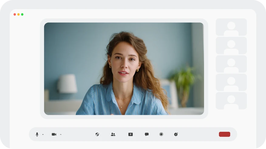Select the second participant thumbnail
Screen dimensions: 266x149
click(x=231, y=46)
